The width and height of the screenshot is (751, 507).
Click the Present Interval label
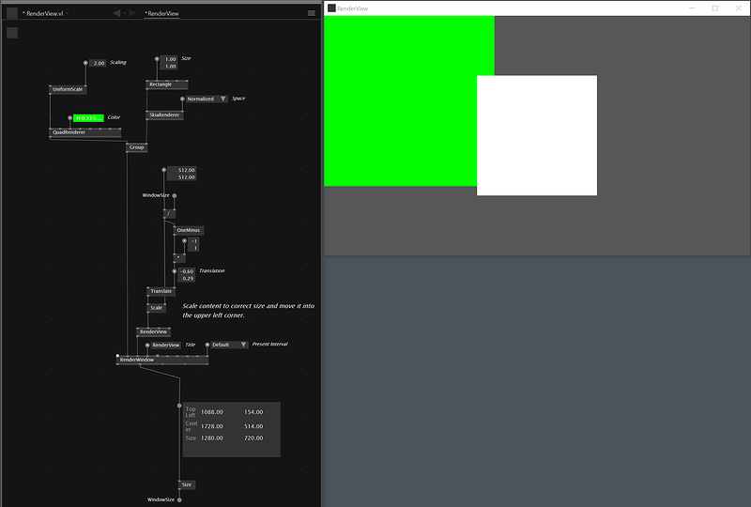[269, 344]
